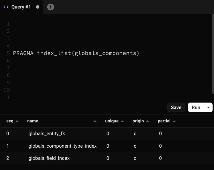The height and width of the screenshot is (170, 214).
Task: Select the globals_field_index cell
Action: 49,158
